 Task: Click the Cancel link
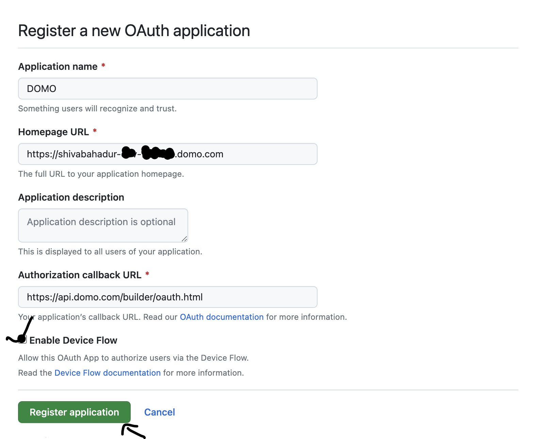pos(160,412)
